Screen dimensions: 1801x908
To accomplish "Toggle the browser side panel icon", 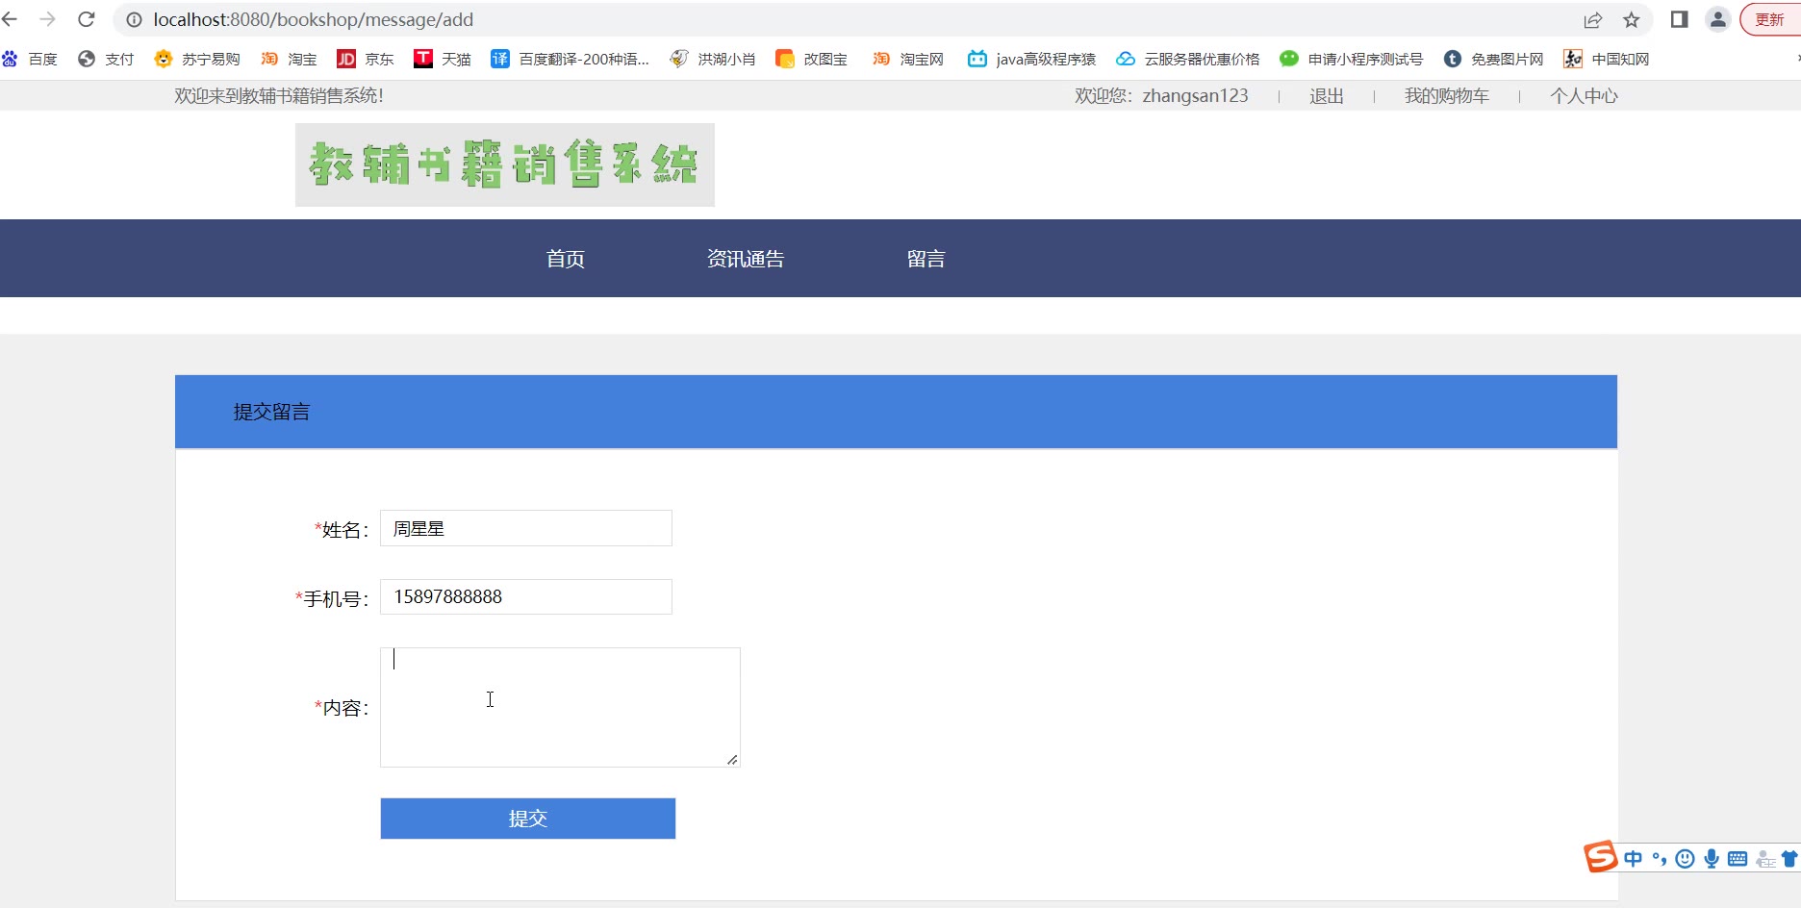I will [x=1680, y=19].
